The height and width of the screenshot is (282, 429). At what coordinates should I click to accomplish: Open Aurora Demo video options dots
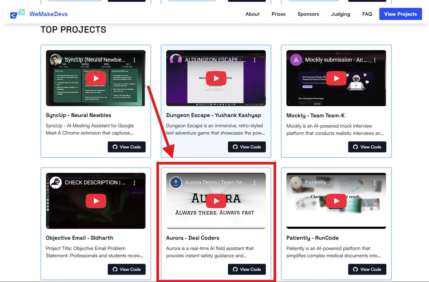pos(255,183)
